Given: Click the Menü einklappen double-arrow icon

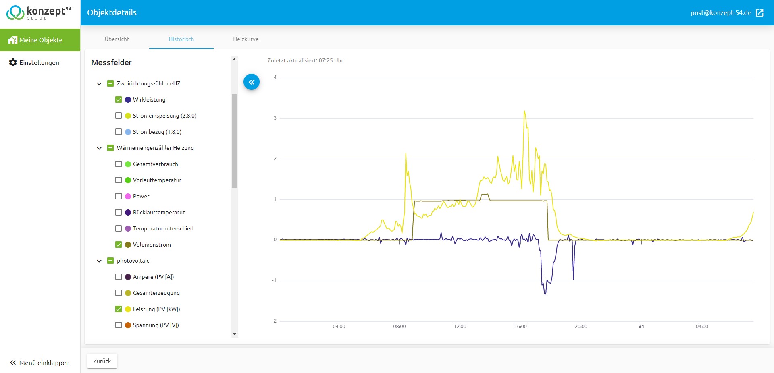Looking at the screenshot, I should pos(13,363).
